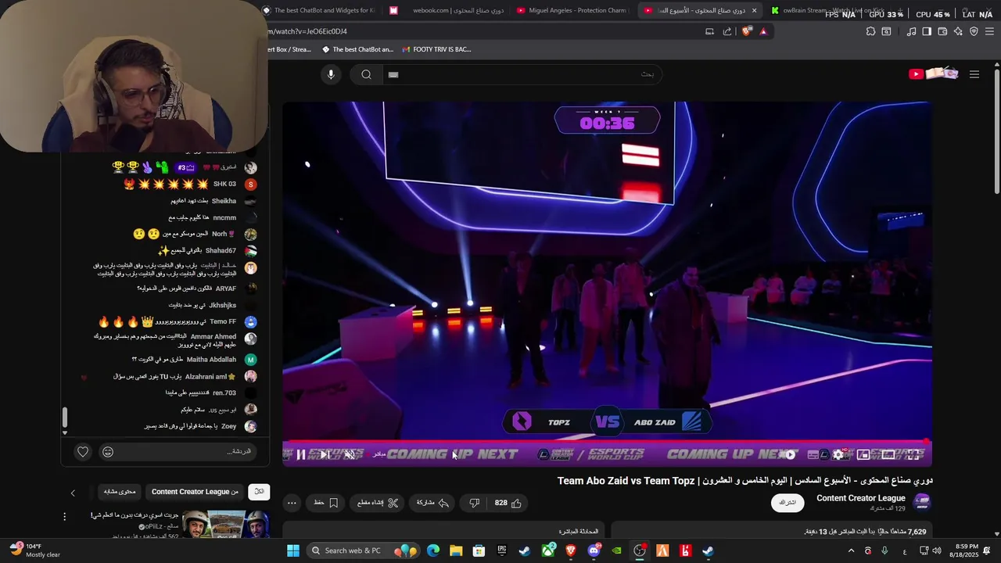
Task: Click the create clip scissors button
Action: (378, 503)
